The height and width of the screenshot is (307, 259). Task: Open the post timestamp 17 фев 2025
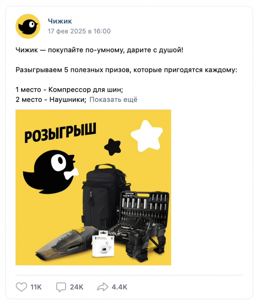pyautogui.click(x=79, y=31)
